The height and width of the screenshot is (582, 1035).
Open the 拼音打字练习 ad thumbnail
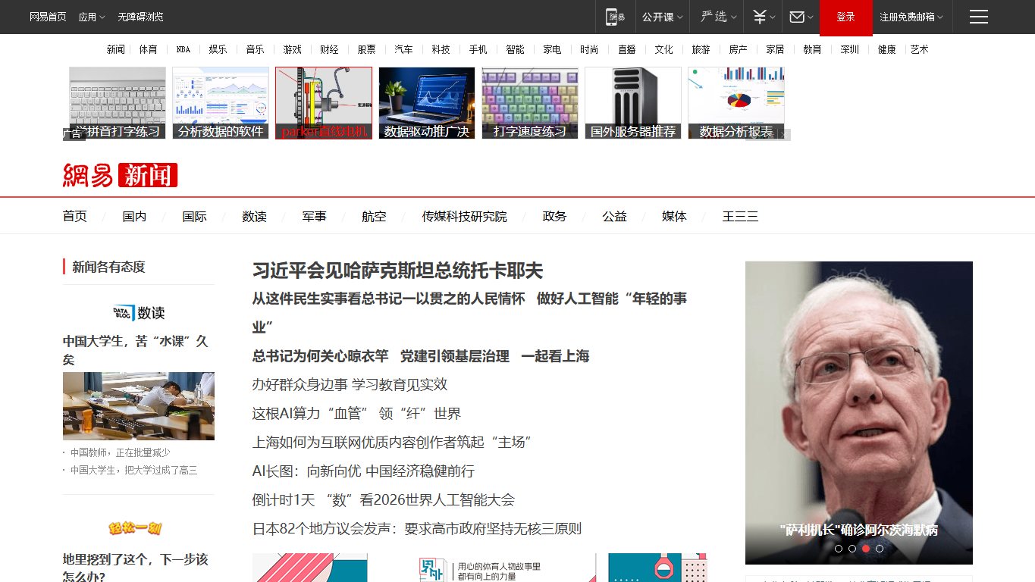pyautogui.click(x=118, y=103)
